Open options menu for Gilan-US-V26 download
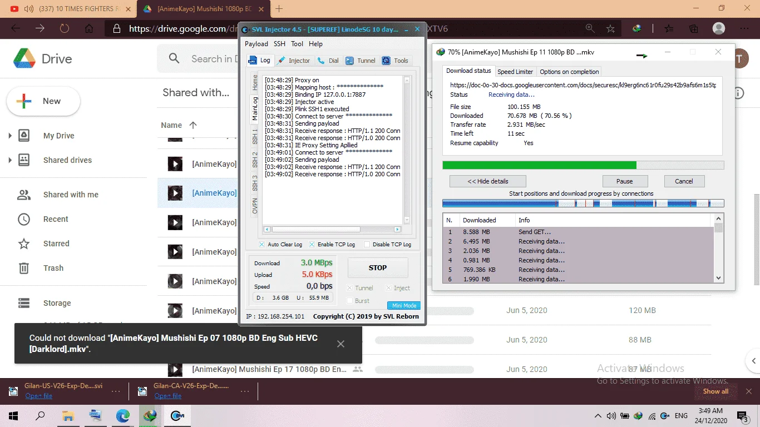 115,391
